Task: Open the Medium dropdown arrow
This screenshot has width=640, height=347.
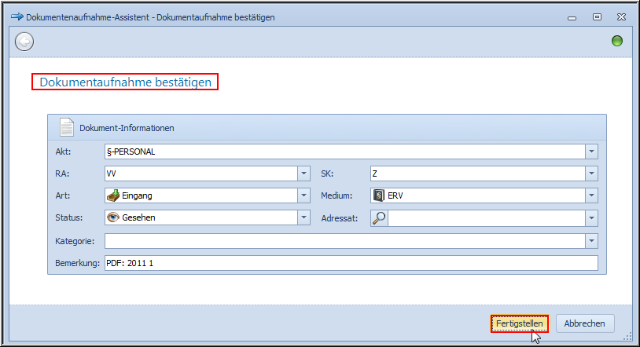Action: tap(591, 195)
